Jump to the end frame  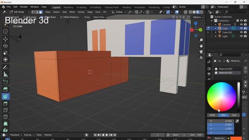115,135
